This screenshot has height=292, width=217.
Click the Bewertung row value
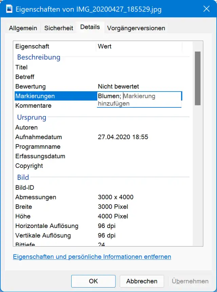[118, 87]
